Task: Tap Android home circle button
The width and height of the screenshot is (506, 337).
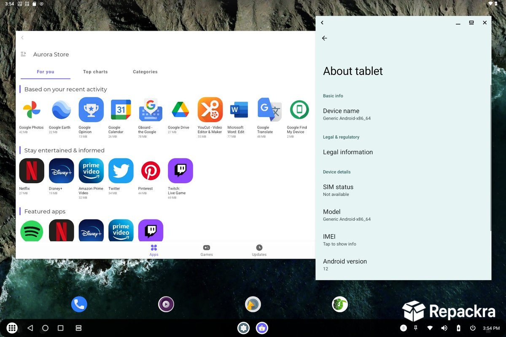Action: tap(45, 328)
